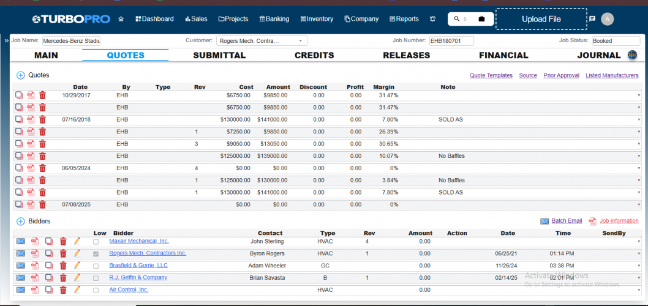Toggle Low checkbox for Rogers Mech. Contractors

point(96,253)
